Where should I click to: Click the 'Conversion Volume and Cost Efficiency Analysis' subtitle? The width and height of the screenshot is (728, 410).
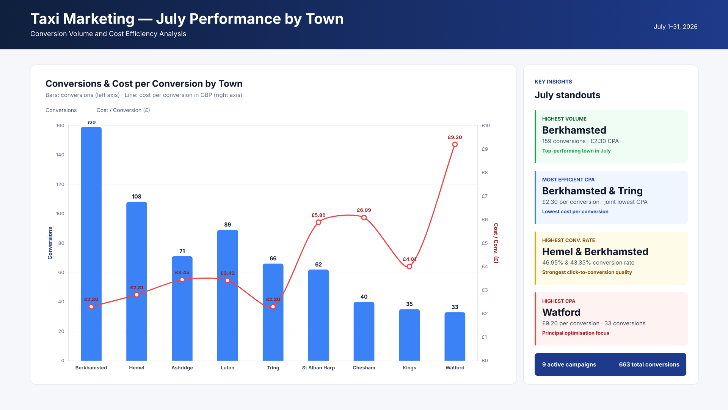tap(108, 34)
